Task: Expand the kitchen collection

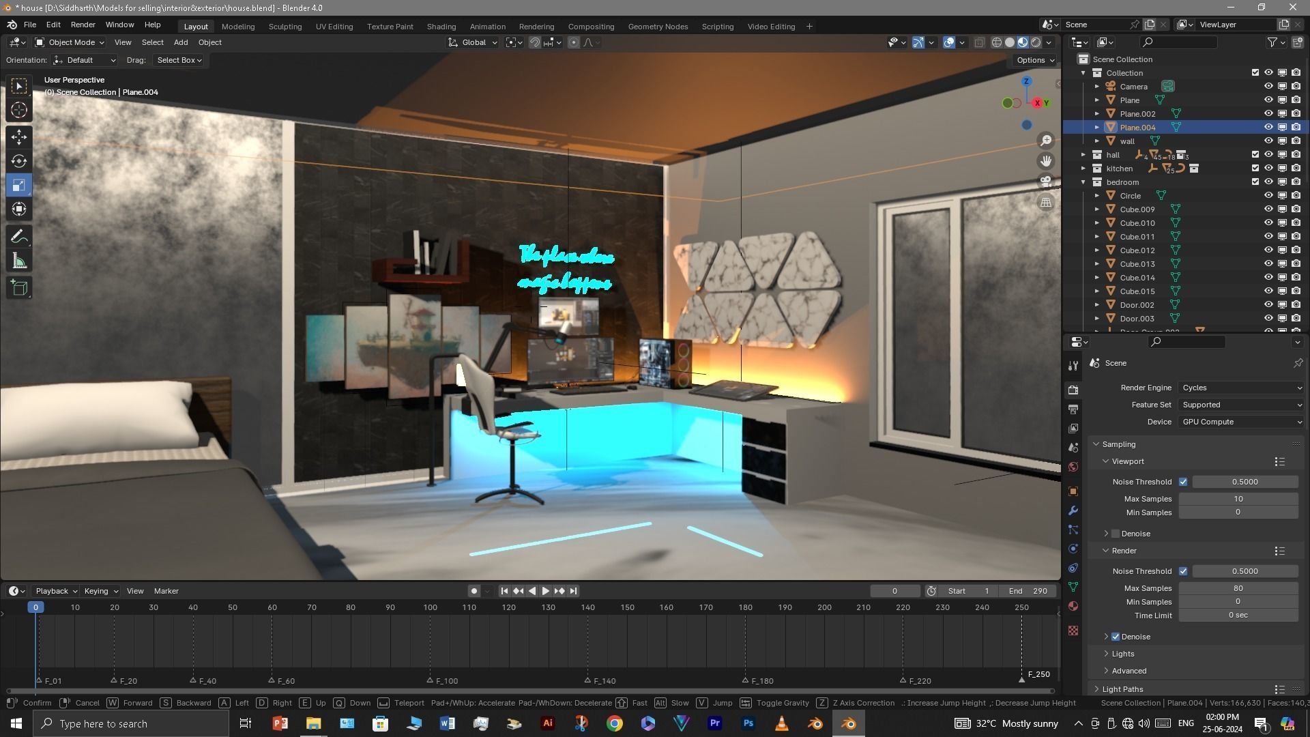Action: 1083,169
